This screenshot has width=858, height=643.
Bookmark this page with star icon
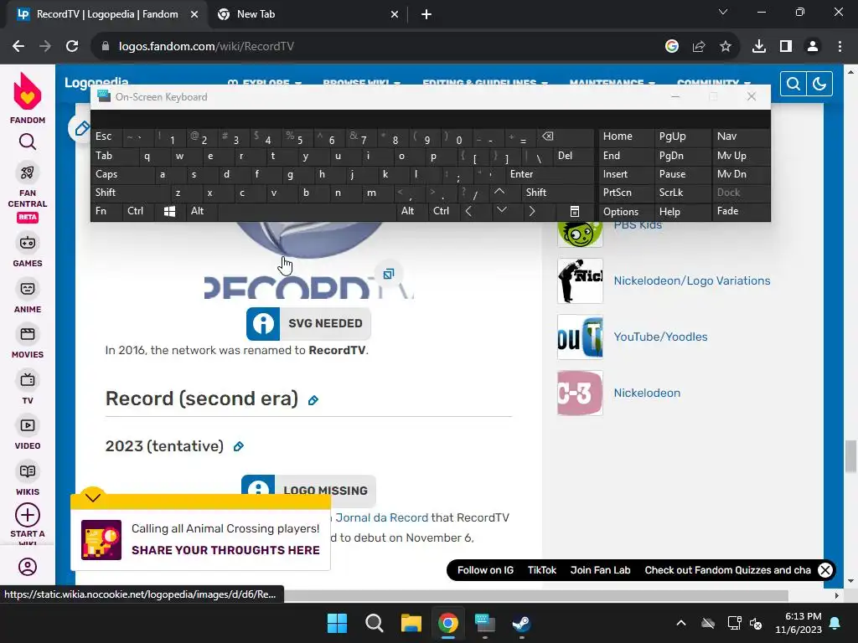point(726,47)
